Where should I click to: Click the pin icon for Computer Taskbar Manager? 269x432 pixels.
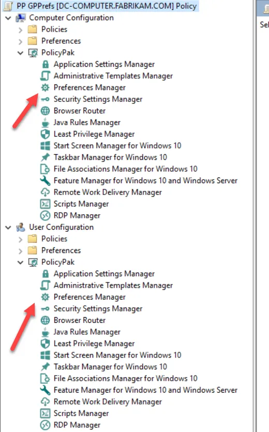45,157
